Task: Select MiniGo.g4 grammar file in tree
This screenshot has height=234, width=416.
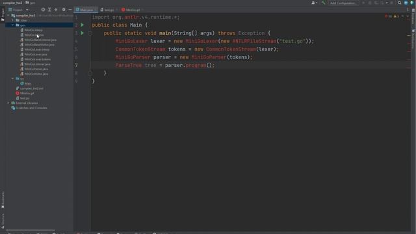Action: (x=25, y=93)
